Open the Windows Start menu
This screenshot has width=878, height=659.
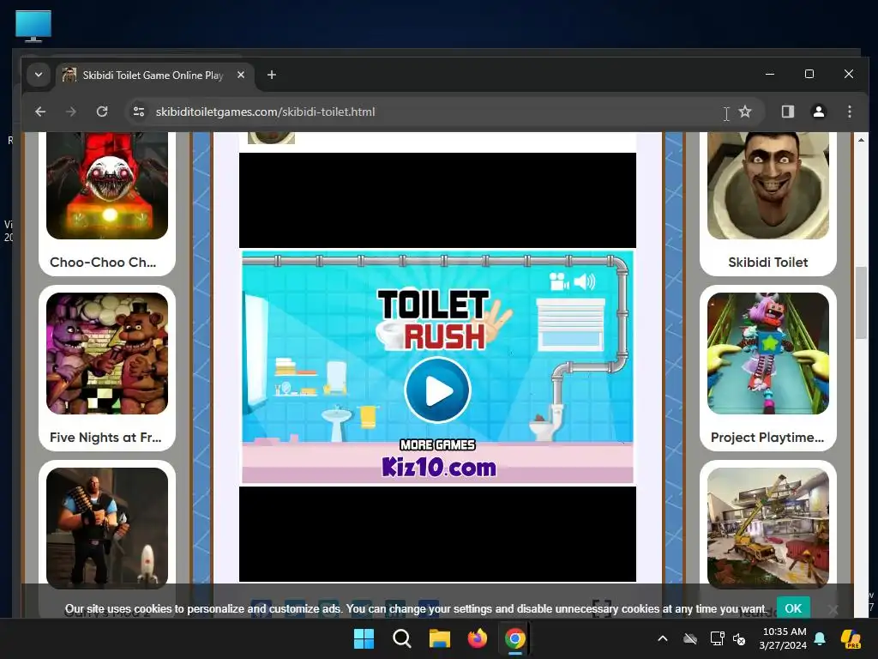tap(364, 638)
